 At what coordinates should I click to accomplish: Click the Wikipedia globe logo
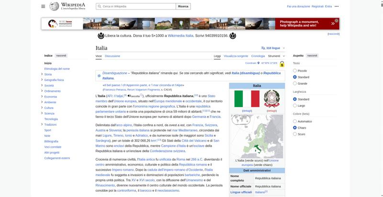click(54, 6)
